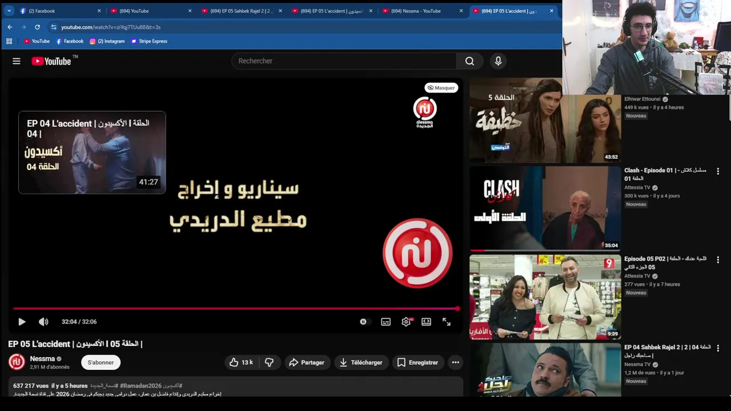This screenshot has height=411, width=731.
Task: Open Clash - Episode 01 video title
Action: coord(665,174)
